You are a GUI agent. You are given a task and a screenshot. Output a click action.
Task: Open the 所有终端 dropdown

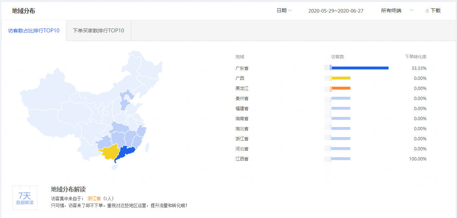tap(397, 11)
